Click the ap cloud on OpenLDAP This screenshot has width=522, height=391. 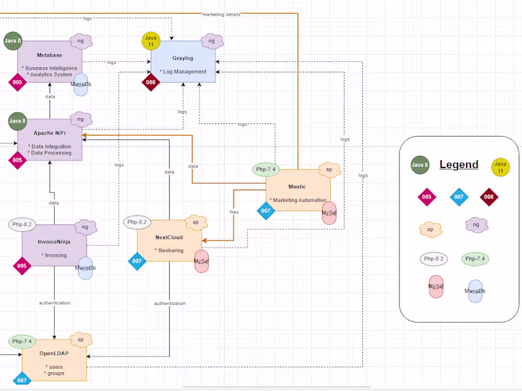(80, 340)
